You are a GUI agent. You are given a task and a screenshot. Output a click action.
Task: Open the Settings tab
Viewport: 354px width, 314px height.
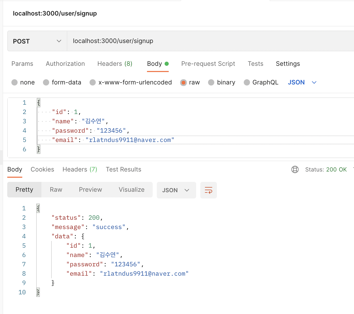coord(288,64)
